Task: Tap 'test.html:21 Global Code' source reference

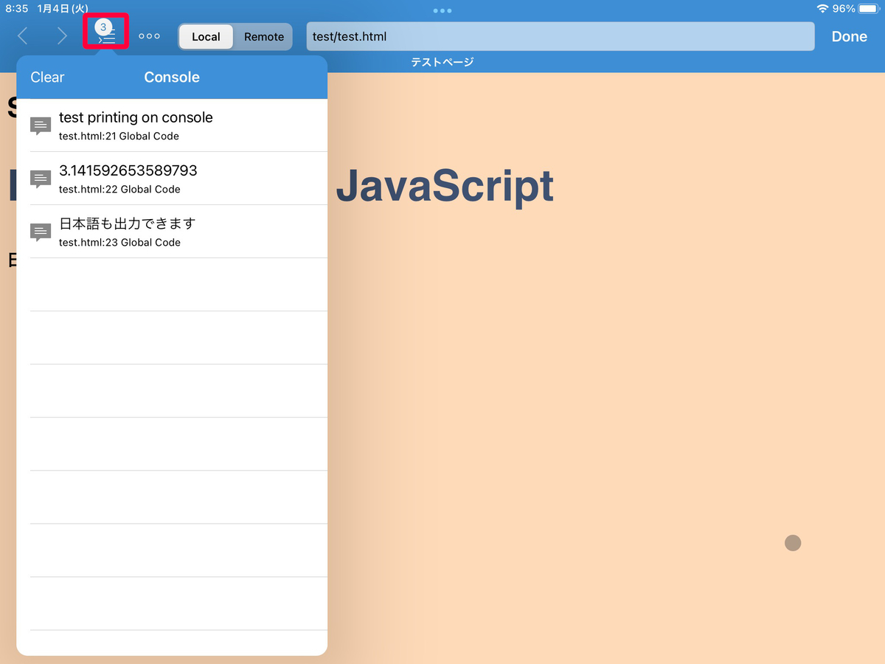Action: [119, 136]
